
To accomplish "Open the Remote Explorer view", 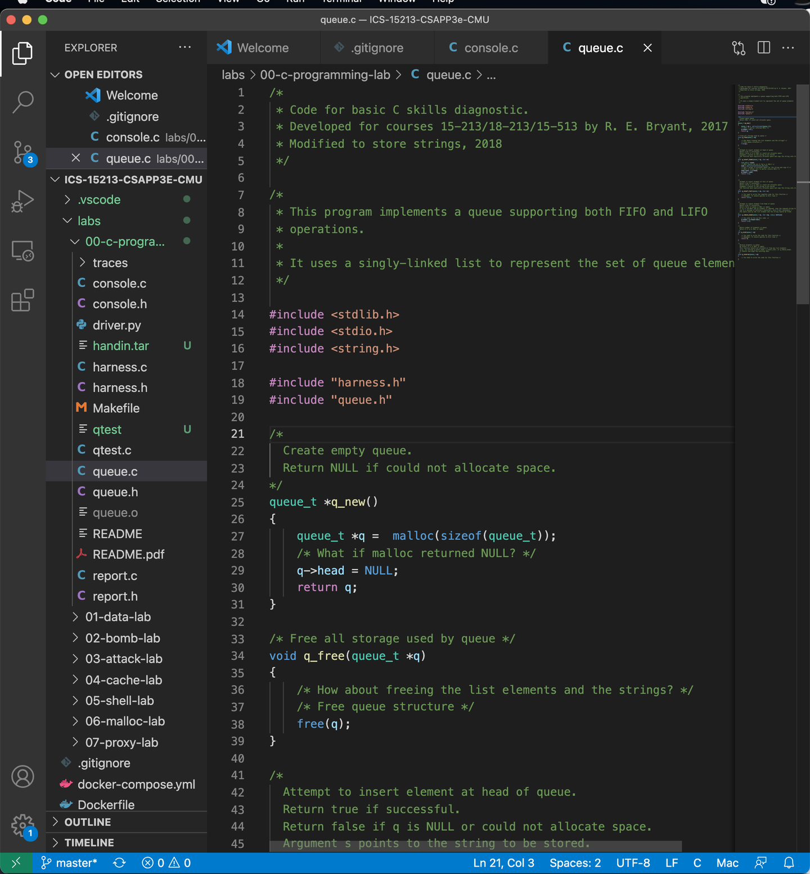I will pos(22,251).
